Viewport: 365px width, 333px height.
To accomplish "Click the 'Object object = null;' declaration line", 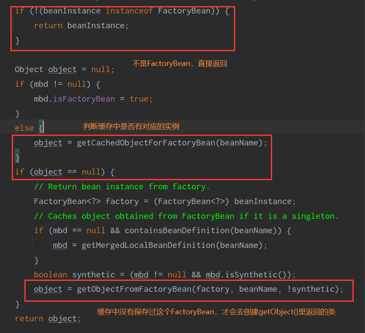I will click(x=65, y=69).
